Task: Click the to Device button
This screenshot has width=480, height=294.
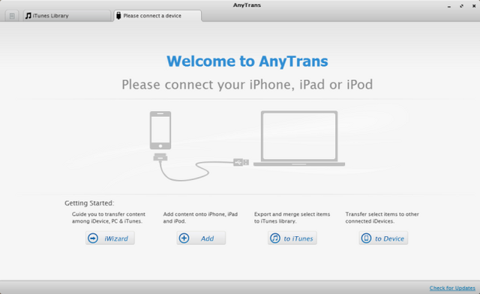Action: pos(383,238)
